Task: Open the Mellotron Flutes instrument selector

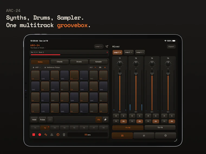Action: 52,68
